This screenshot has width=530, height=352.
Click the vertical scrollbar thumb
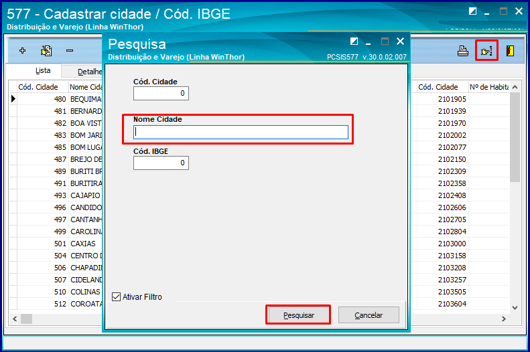click(x=515, y=137)
